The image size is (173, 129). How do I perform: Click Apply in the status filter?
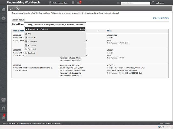coord(82,29)
